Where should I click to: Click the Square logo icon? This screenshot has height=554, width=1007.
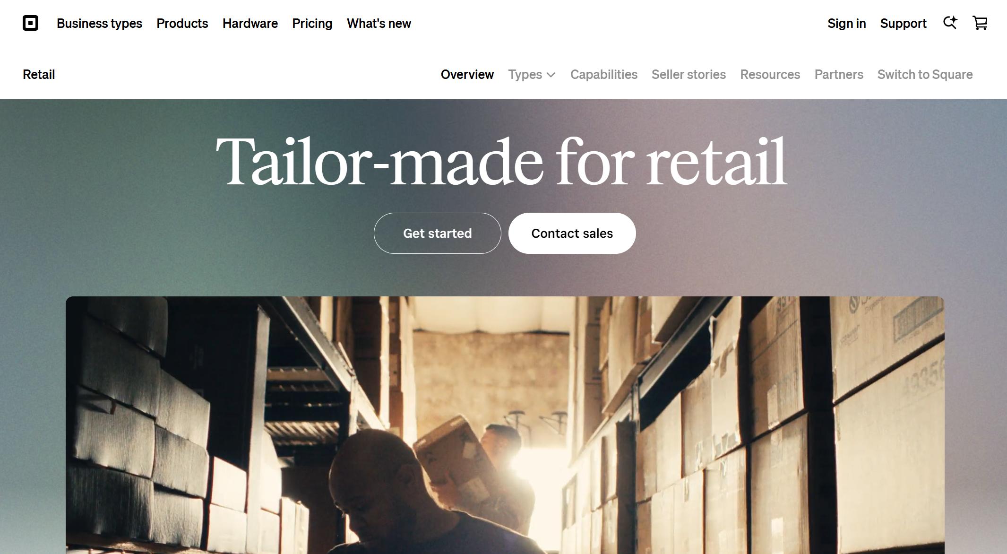(x=30, y=23)
